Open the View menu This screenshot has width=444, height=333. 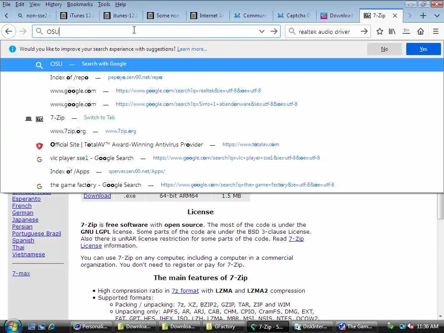[35, 4]
